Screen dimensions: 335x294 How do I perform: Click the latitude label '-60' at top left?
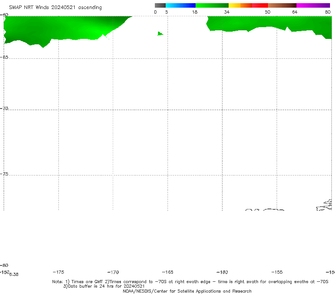click(x=4, y=14)
